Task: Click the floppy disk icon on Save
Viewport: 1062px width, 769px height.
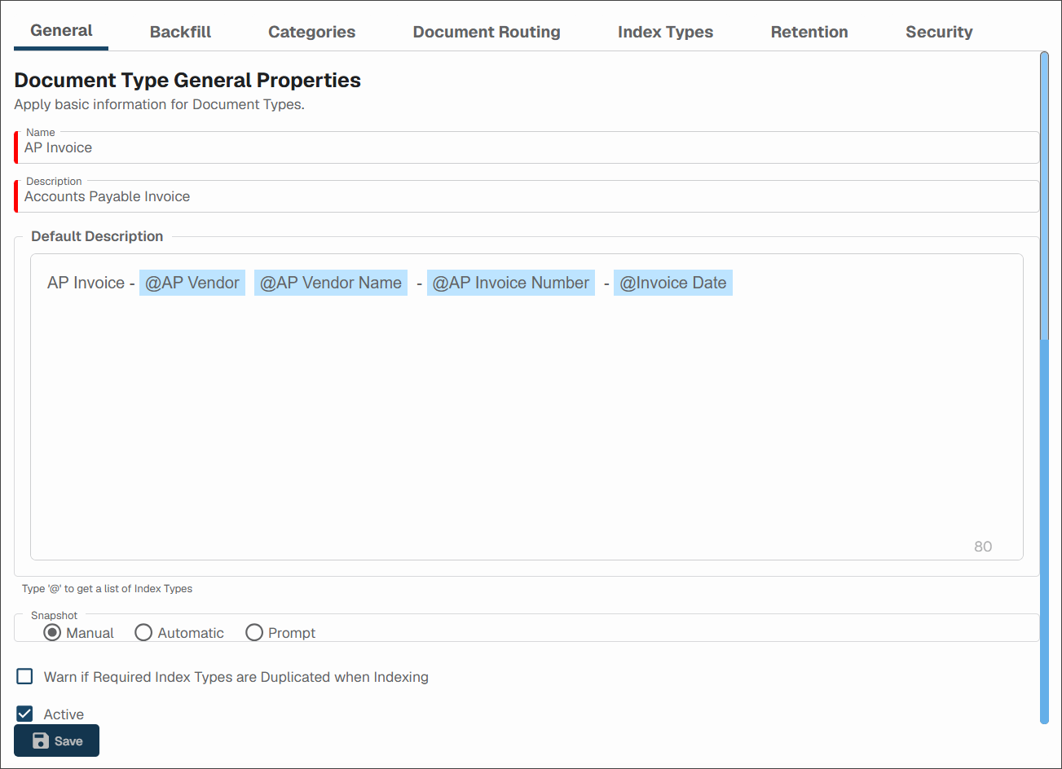Action: (x=40, y=740)
